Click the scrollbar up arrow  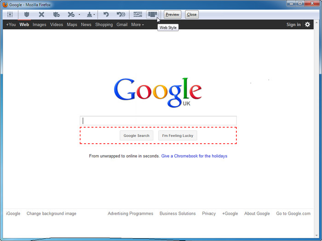(x=316, y=22)
